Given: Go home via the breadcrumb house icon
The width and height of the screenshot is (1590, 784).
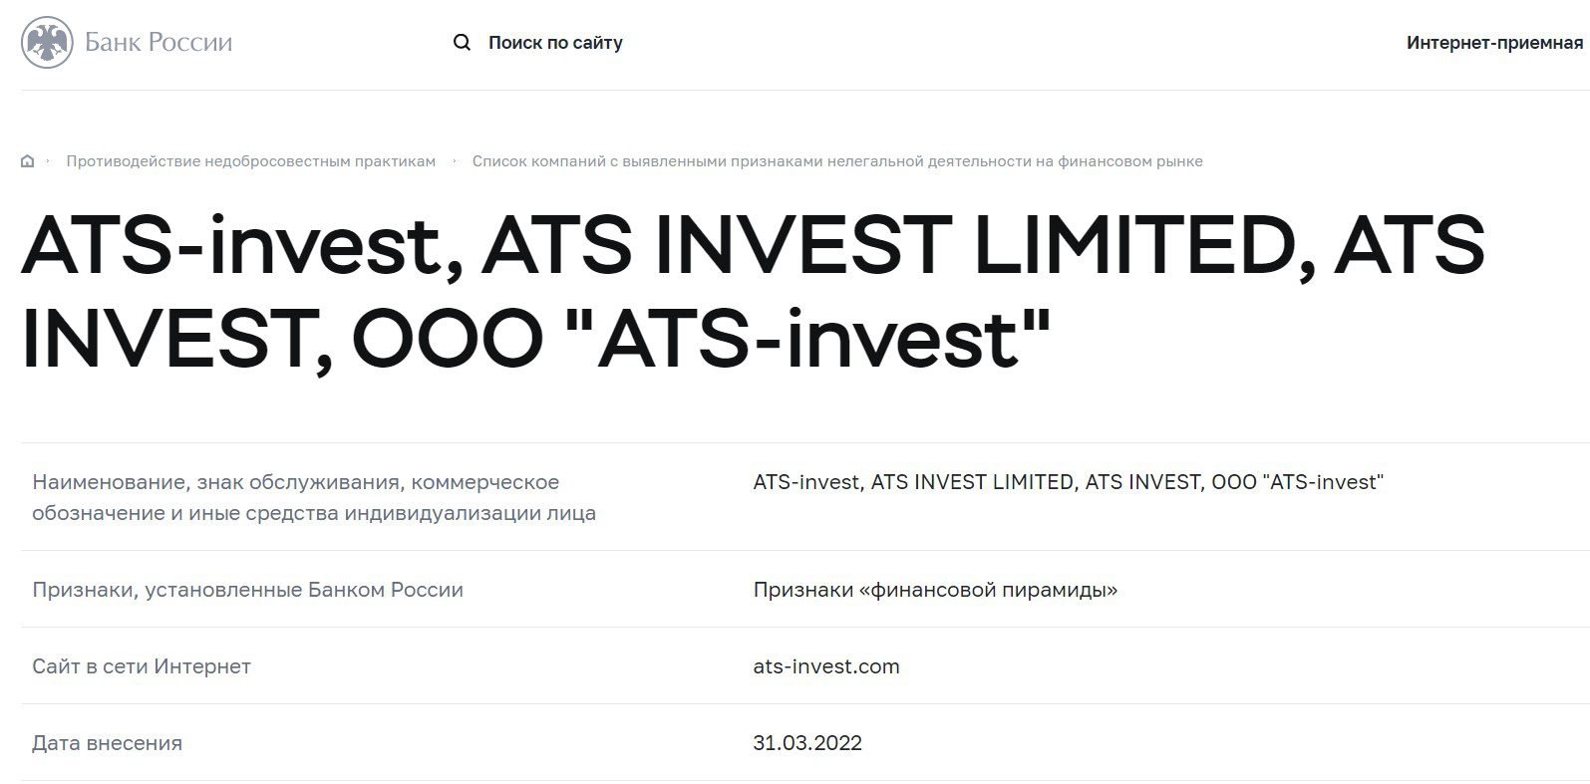Looking at the screenshot, I should coord(28,161).
